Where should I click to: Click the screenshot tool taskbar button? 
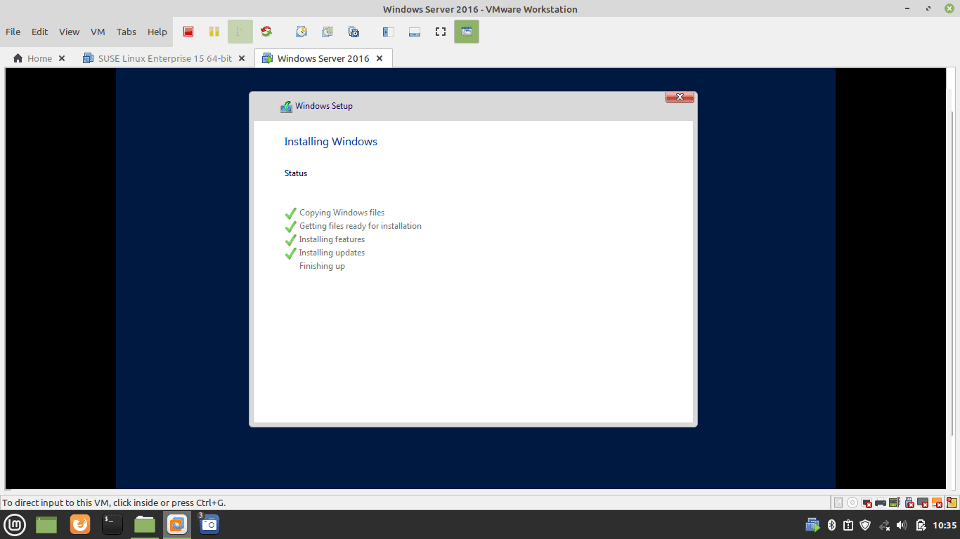pos(209,524)
